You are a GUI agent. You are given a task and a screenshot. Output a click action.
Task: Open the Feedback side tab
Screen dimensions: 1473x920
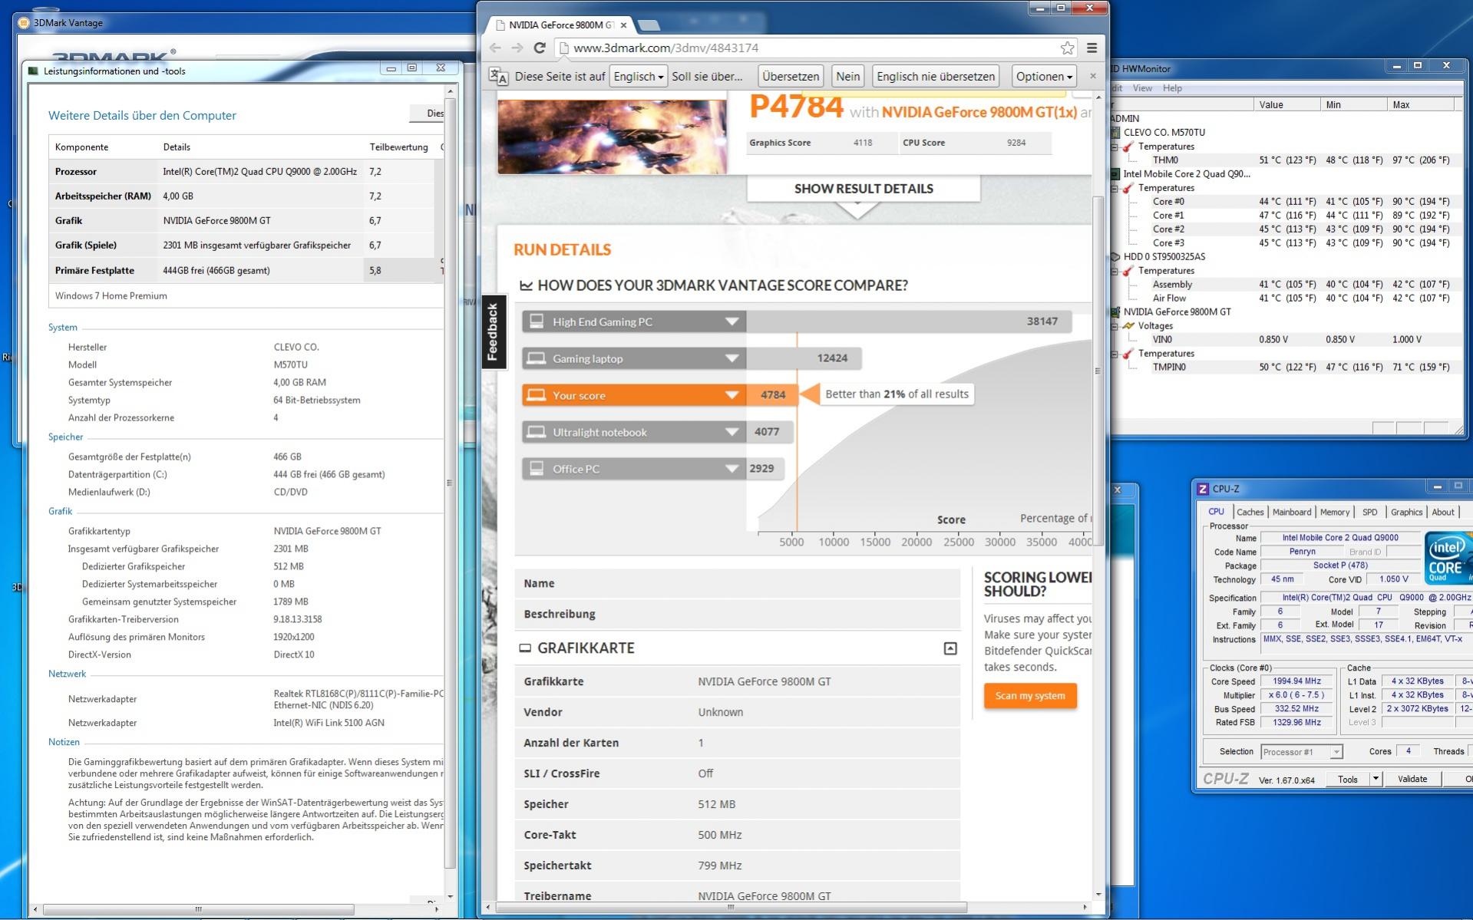click(x=494, y=331)
